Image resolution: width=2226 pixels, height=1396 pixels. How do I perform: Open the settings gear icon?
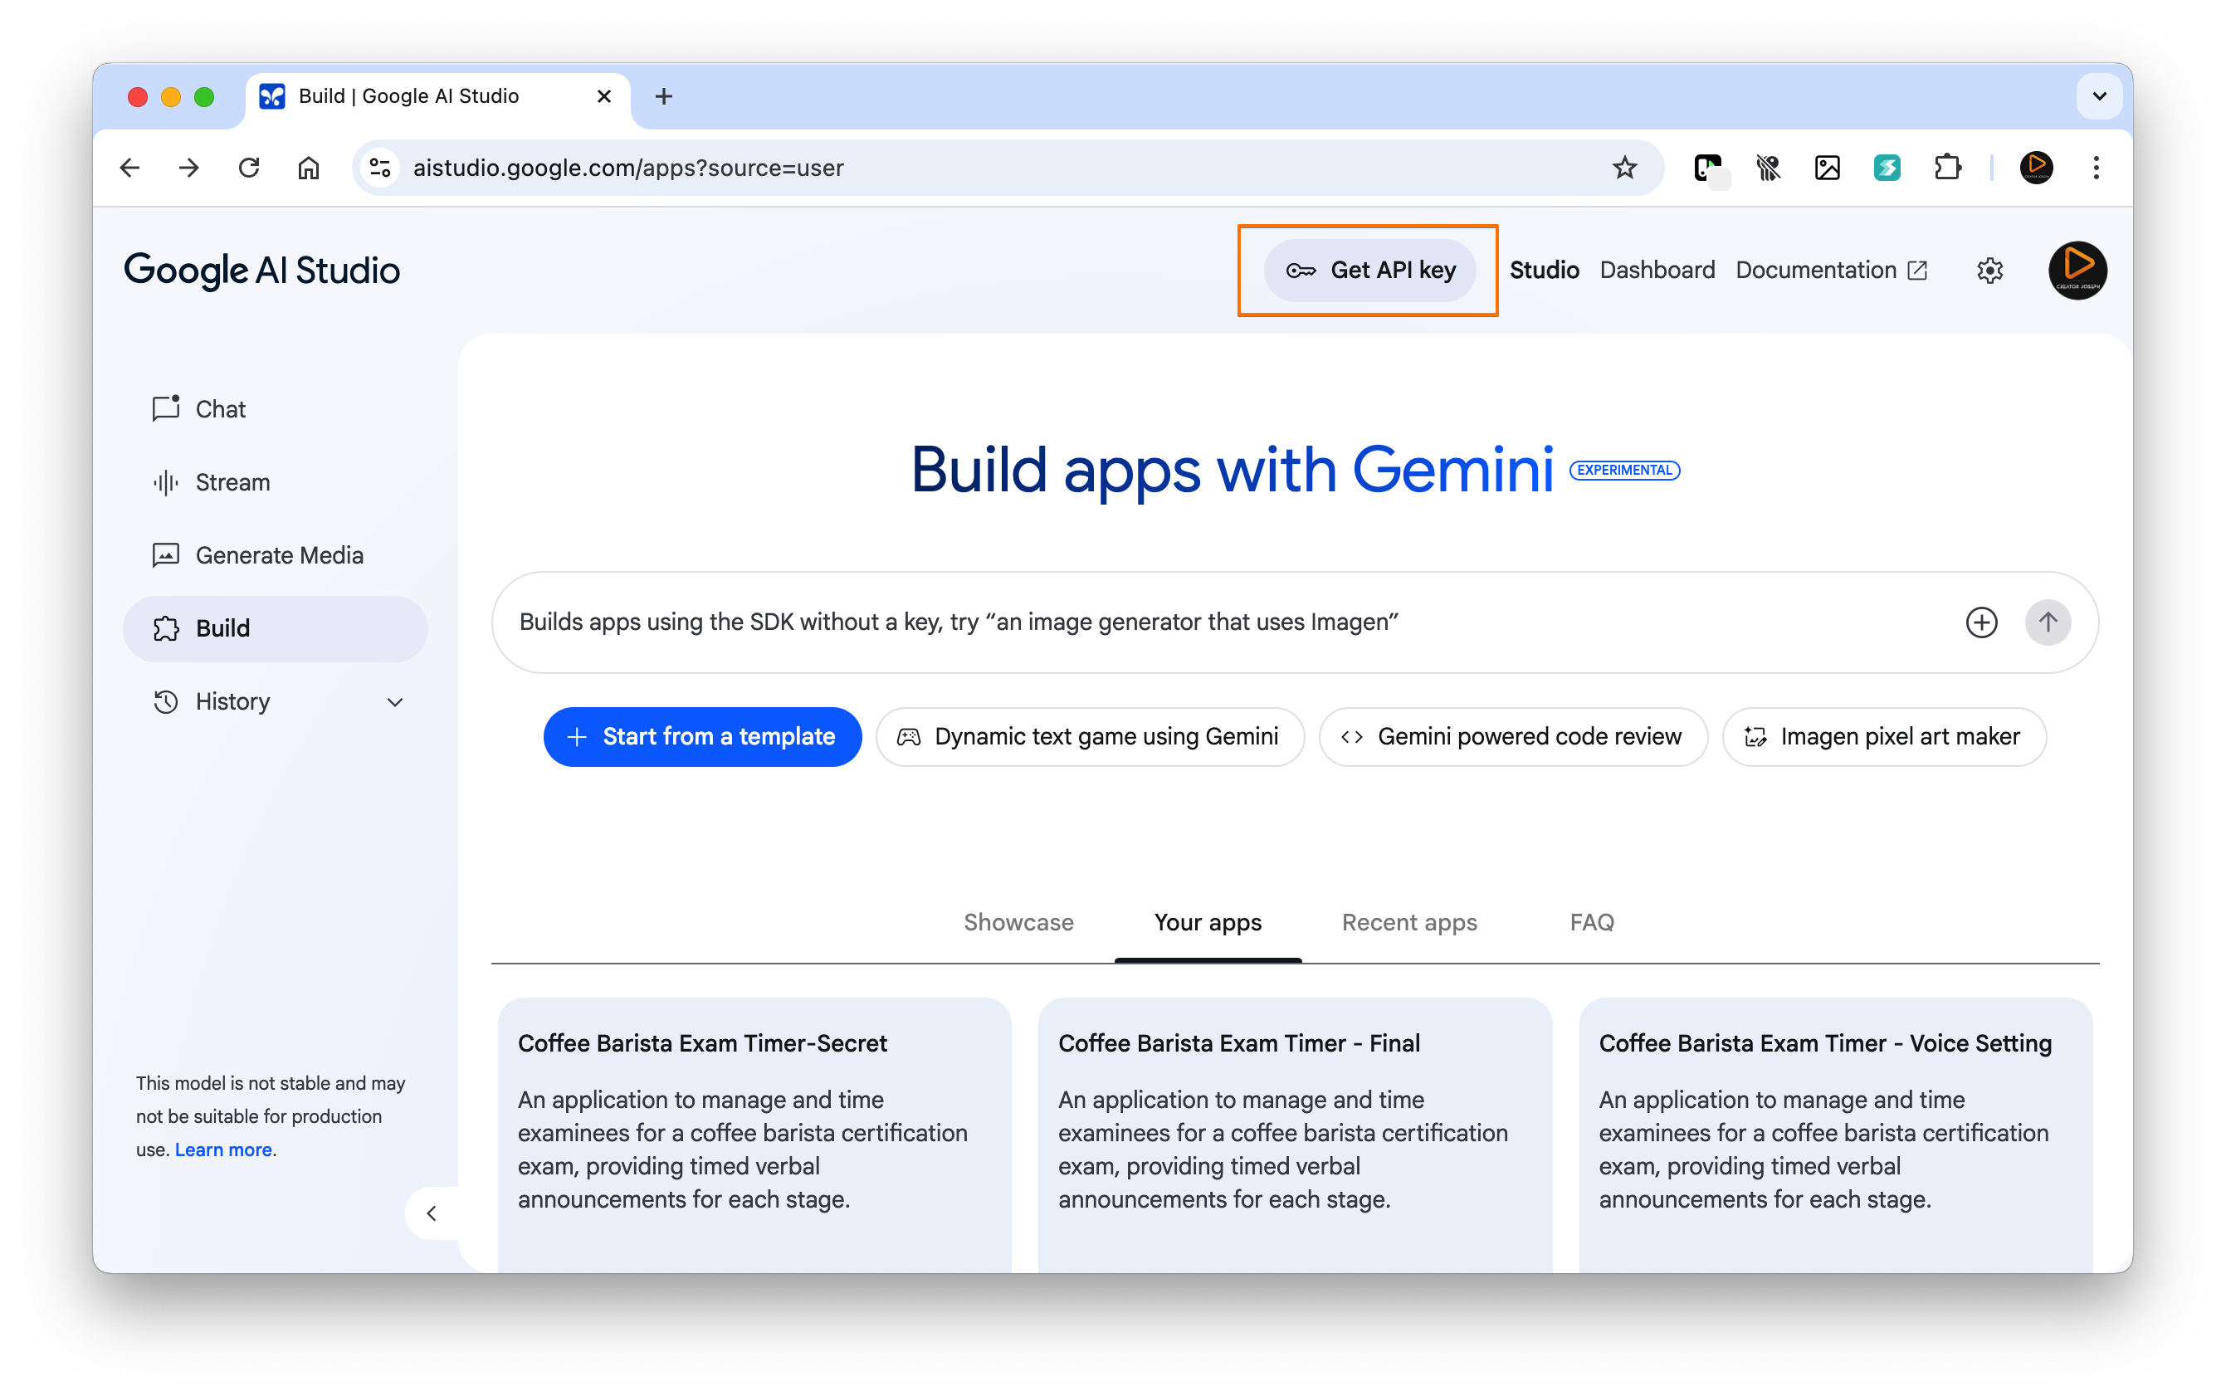(1989, 271)
